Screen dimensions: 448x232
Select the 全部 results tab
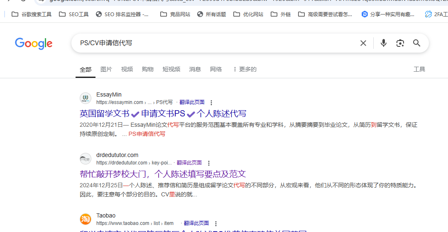click(86, 70)
